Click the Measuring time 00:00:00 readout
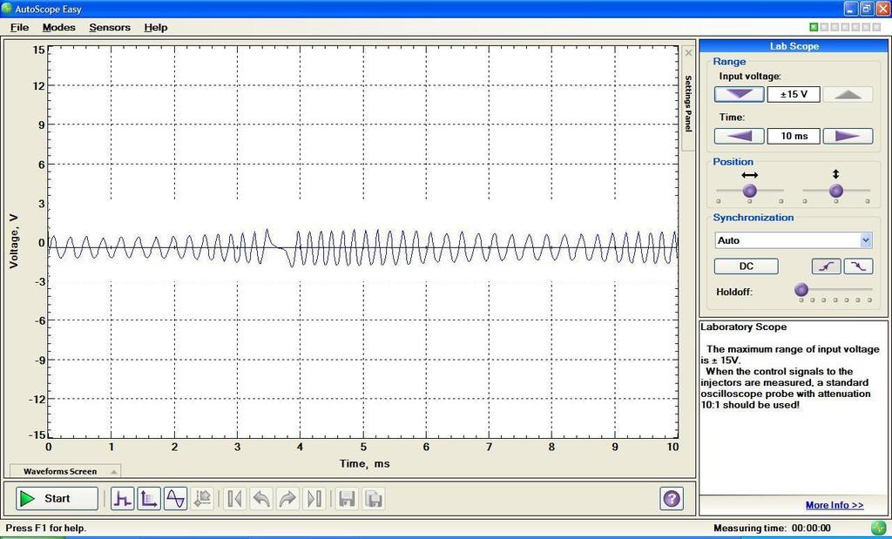Screen dimensions: 892x539 coord(772,529)
